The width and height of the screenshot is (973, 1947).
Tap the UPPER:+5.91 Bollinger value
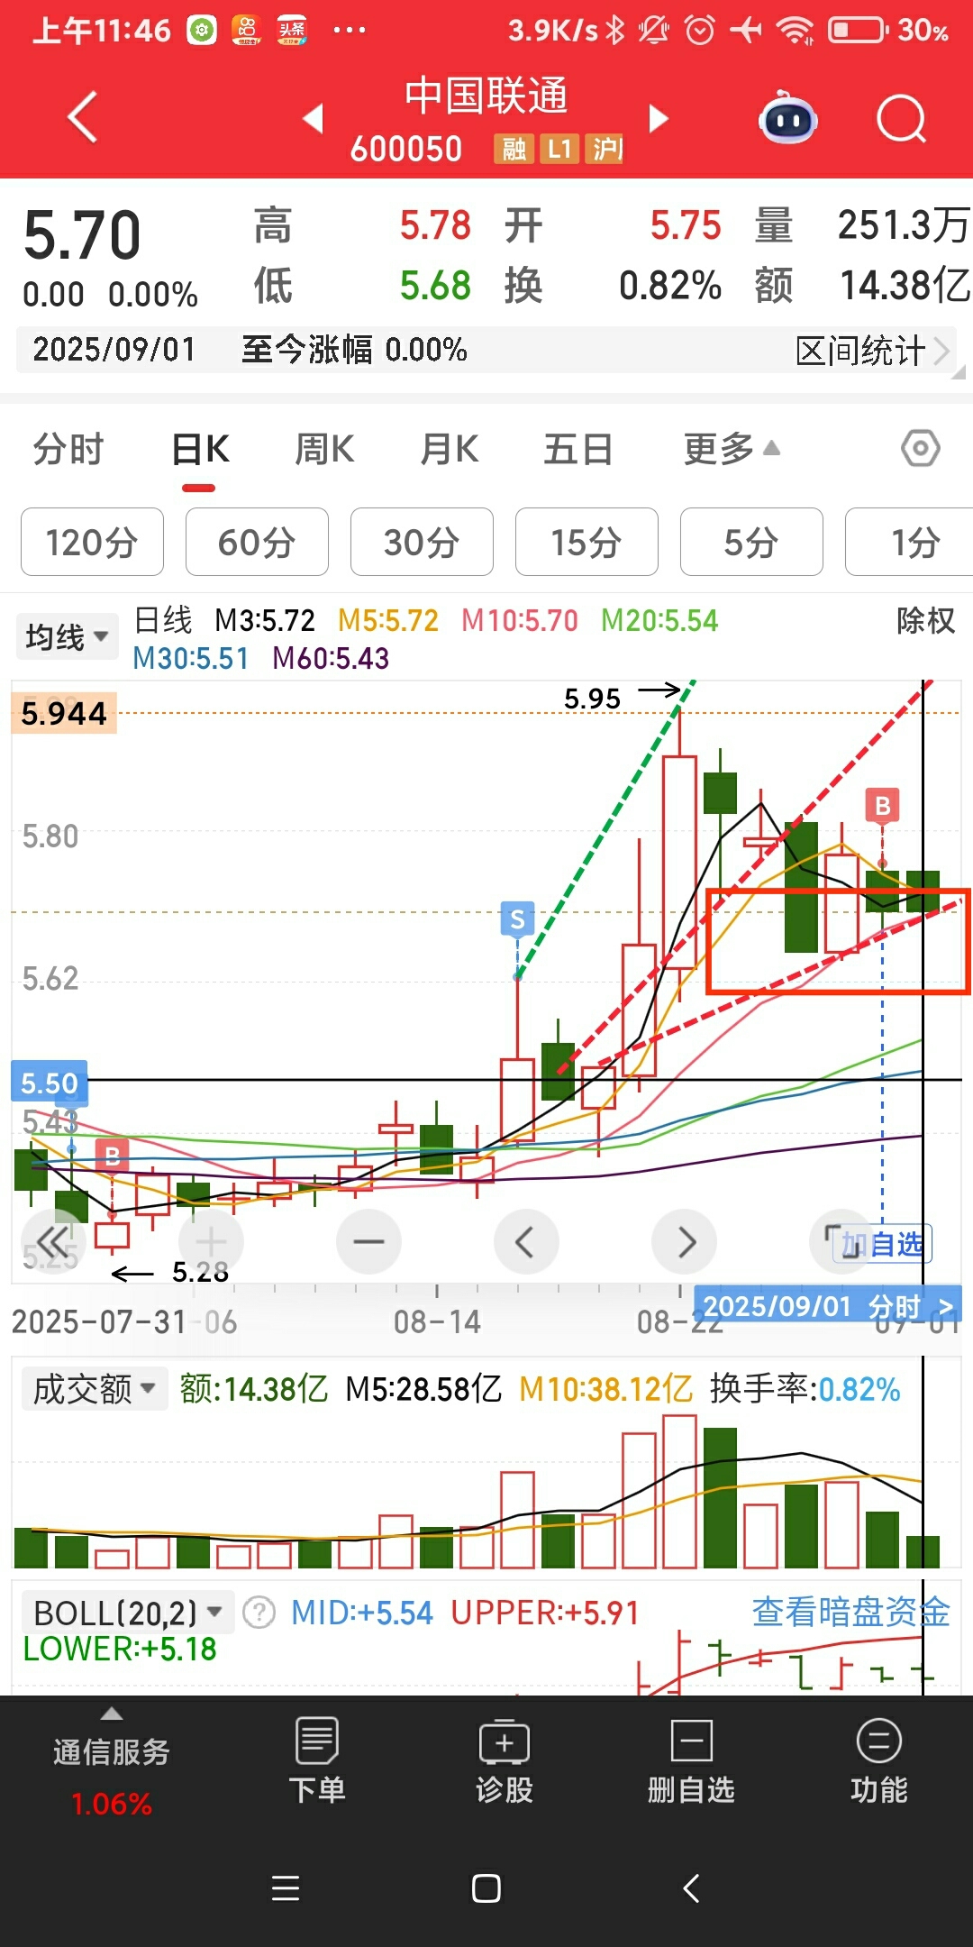(544, 1613)
